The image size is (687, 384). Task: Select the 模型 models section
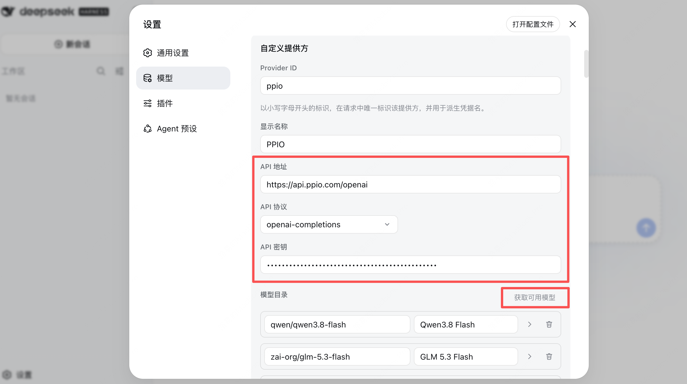183,78
